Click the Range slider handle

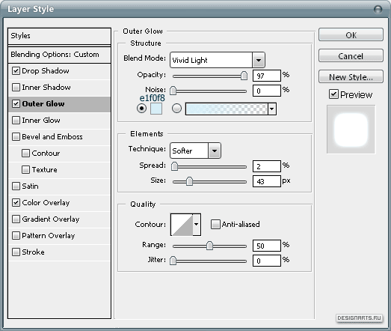click(210, 246)
